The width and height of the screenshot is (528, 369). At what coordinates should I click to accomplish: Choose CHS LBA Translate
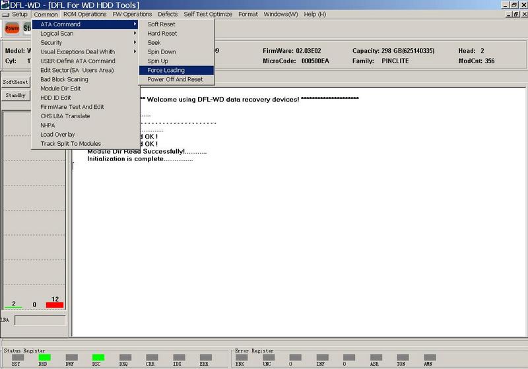[85, 116]
